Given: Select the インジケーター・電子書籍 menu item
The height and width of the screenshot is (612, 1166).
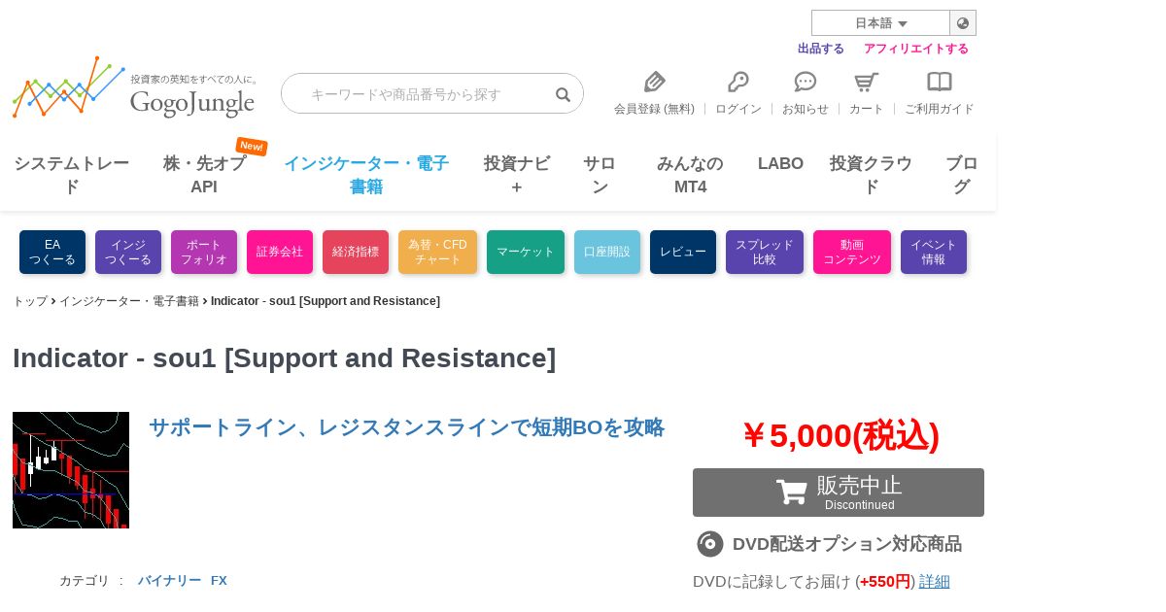Looking at the screenshot, I should 366,175.
